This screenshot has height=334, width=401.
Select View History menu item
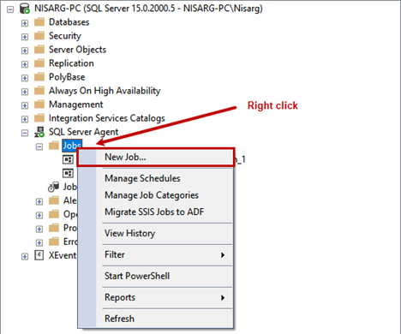pos(156,233)
